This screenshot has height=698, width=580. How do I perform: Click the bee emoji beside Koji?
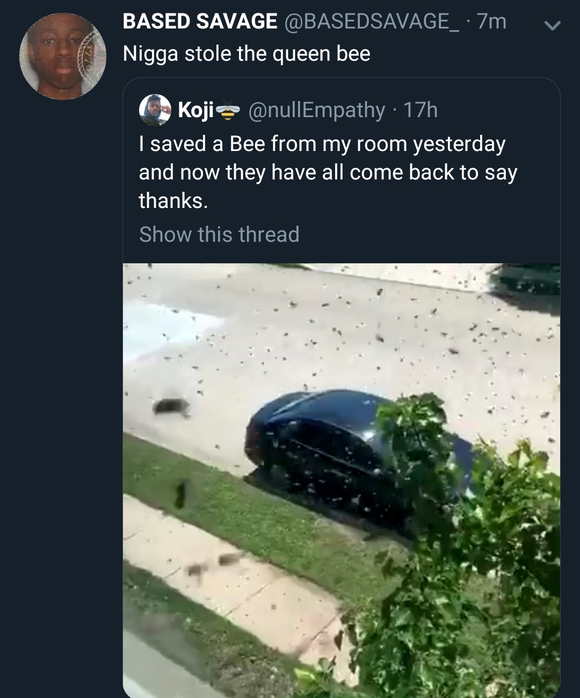(228, 110)
